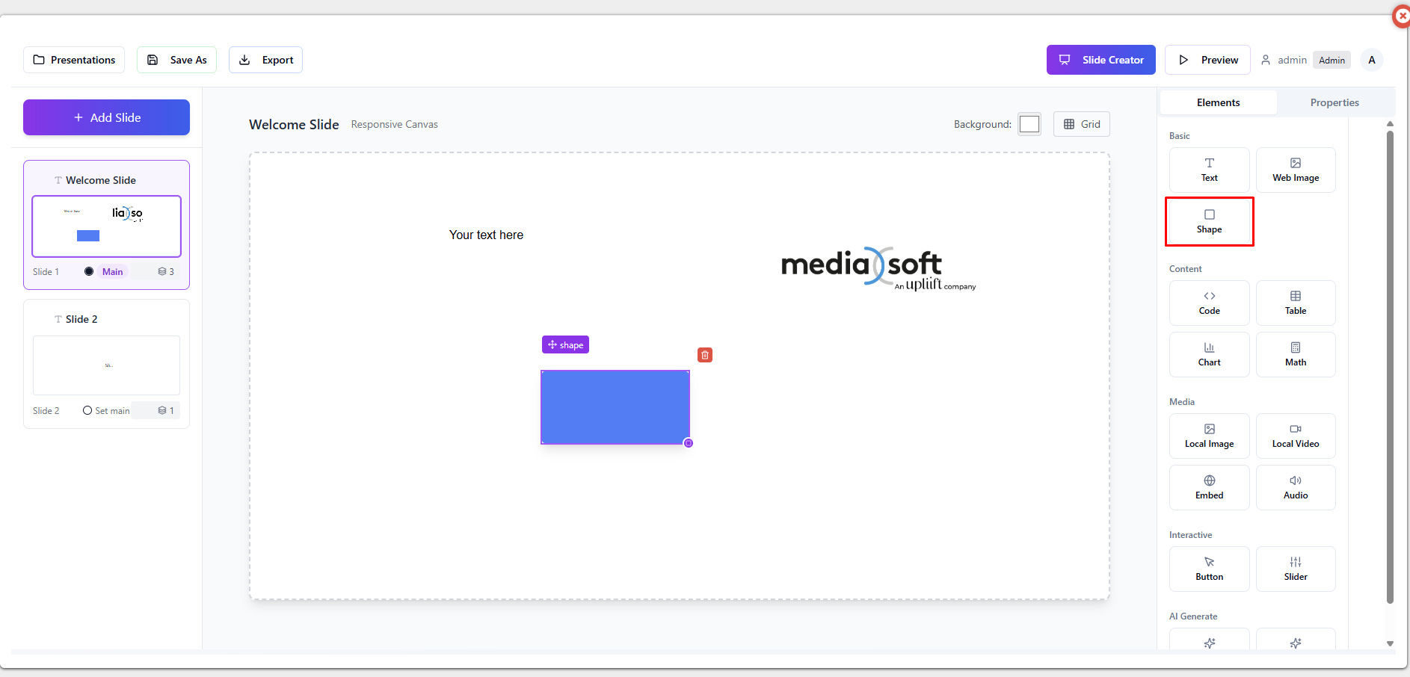1410x677 pixels.
Task: Open the Presentations list
Action: [74, 60]
